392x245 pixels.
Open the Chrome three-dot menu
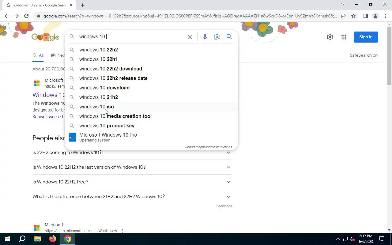pyautogui.click(x=385, y=16)
